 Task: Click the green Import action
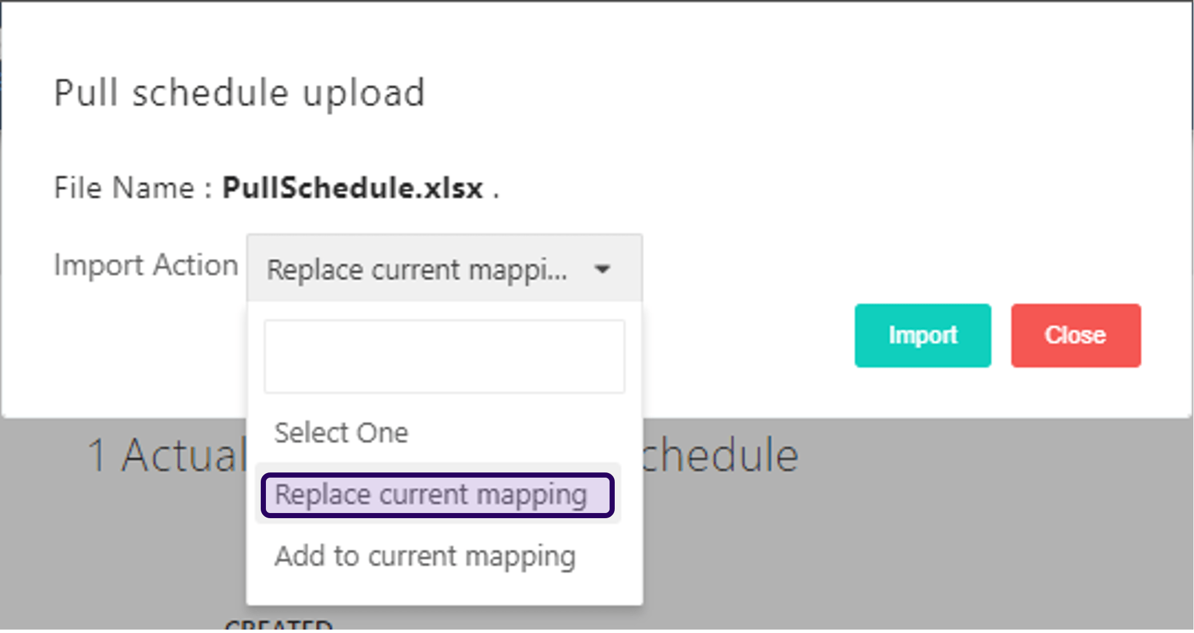pyautogui.click(x=922, y=336)
